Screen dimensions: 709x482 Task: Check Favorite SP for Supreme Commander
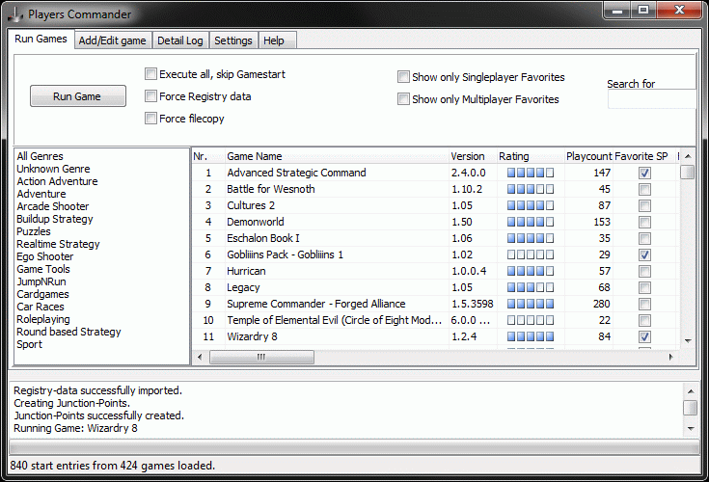(x=644, y=304)
